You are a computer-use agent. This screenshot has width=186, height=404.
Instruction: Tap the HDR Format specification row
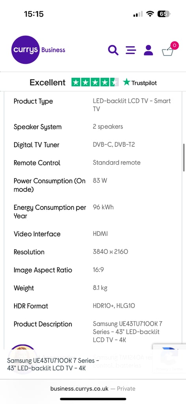coord(93,306)
